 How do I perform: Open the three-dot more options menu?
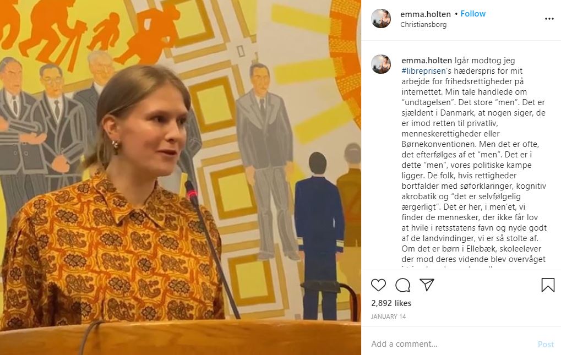(549, 19)
